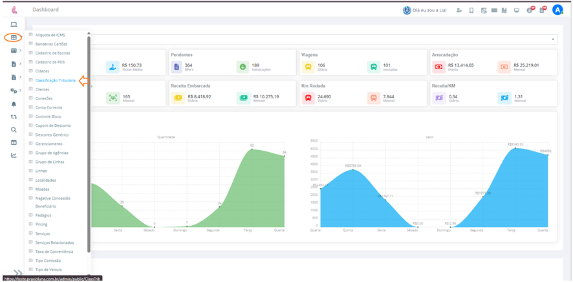Screen dimensions: 573x282
Task: Open the download notifications icon with badge
Action: (530, 10)
